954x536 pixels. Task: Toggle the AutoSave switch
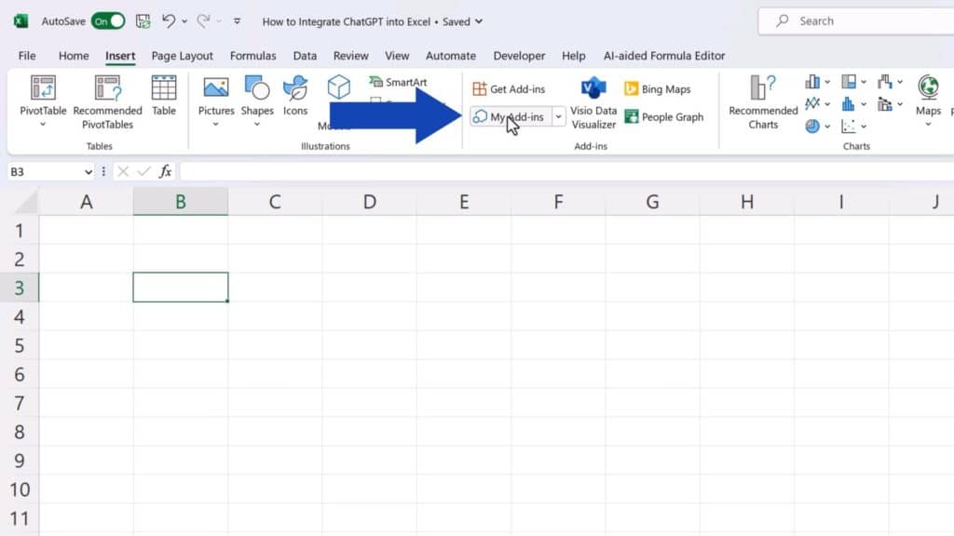[x=108, y=21]
